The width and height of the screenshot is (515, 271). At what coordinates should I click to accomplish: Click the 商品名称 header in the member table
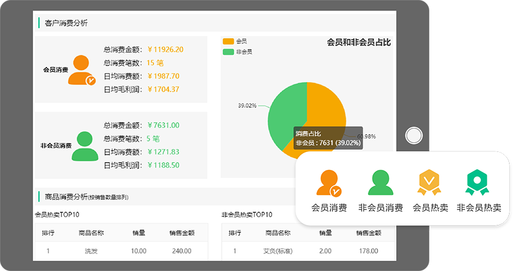[91, 233]
